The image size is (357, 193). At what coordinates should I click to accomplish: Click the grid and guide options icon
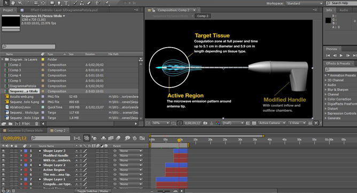click(174, 123)
